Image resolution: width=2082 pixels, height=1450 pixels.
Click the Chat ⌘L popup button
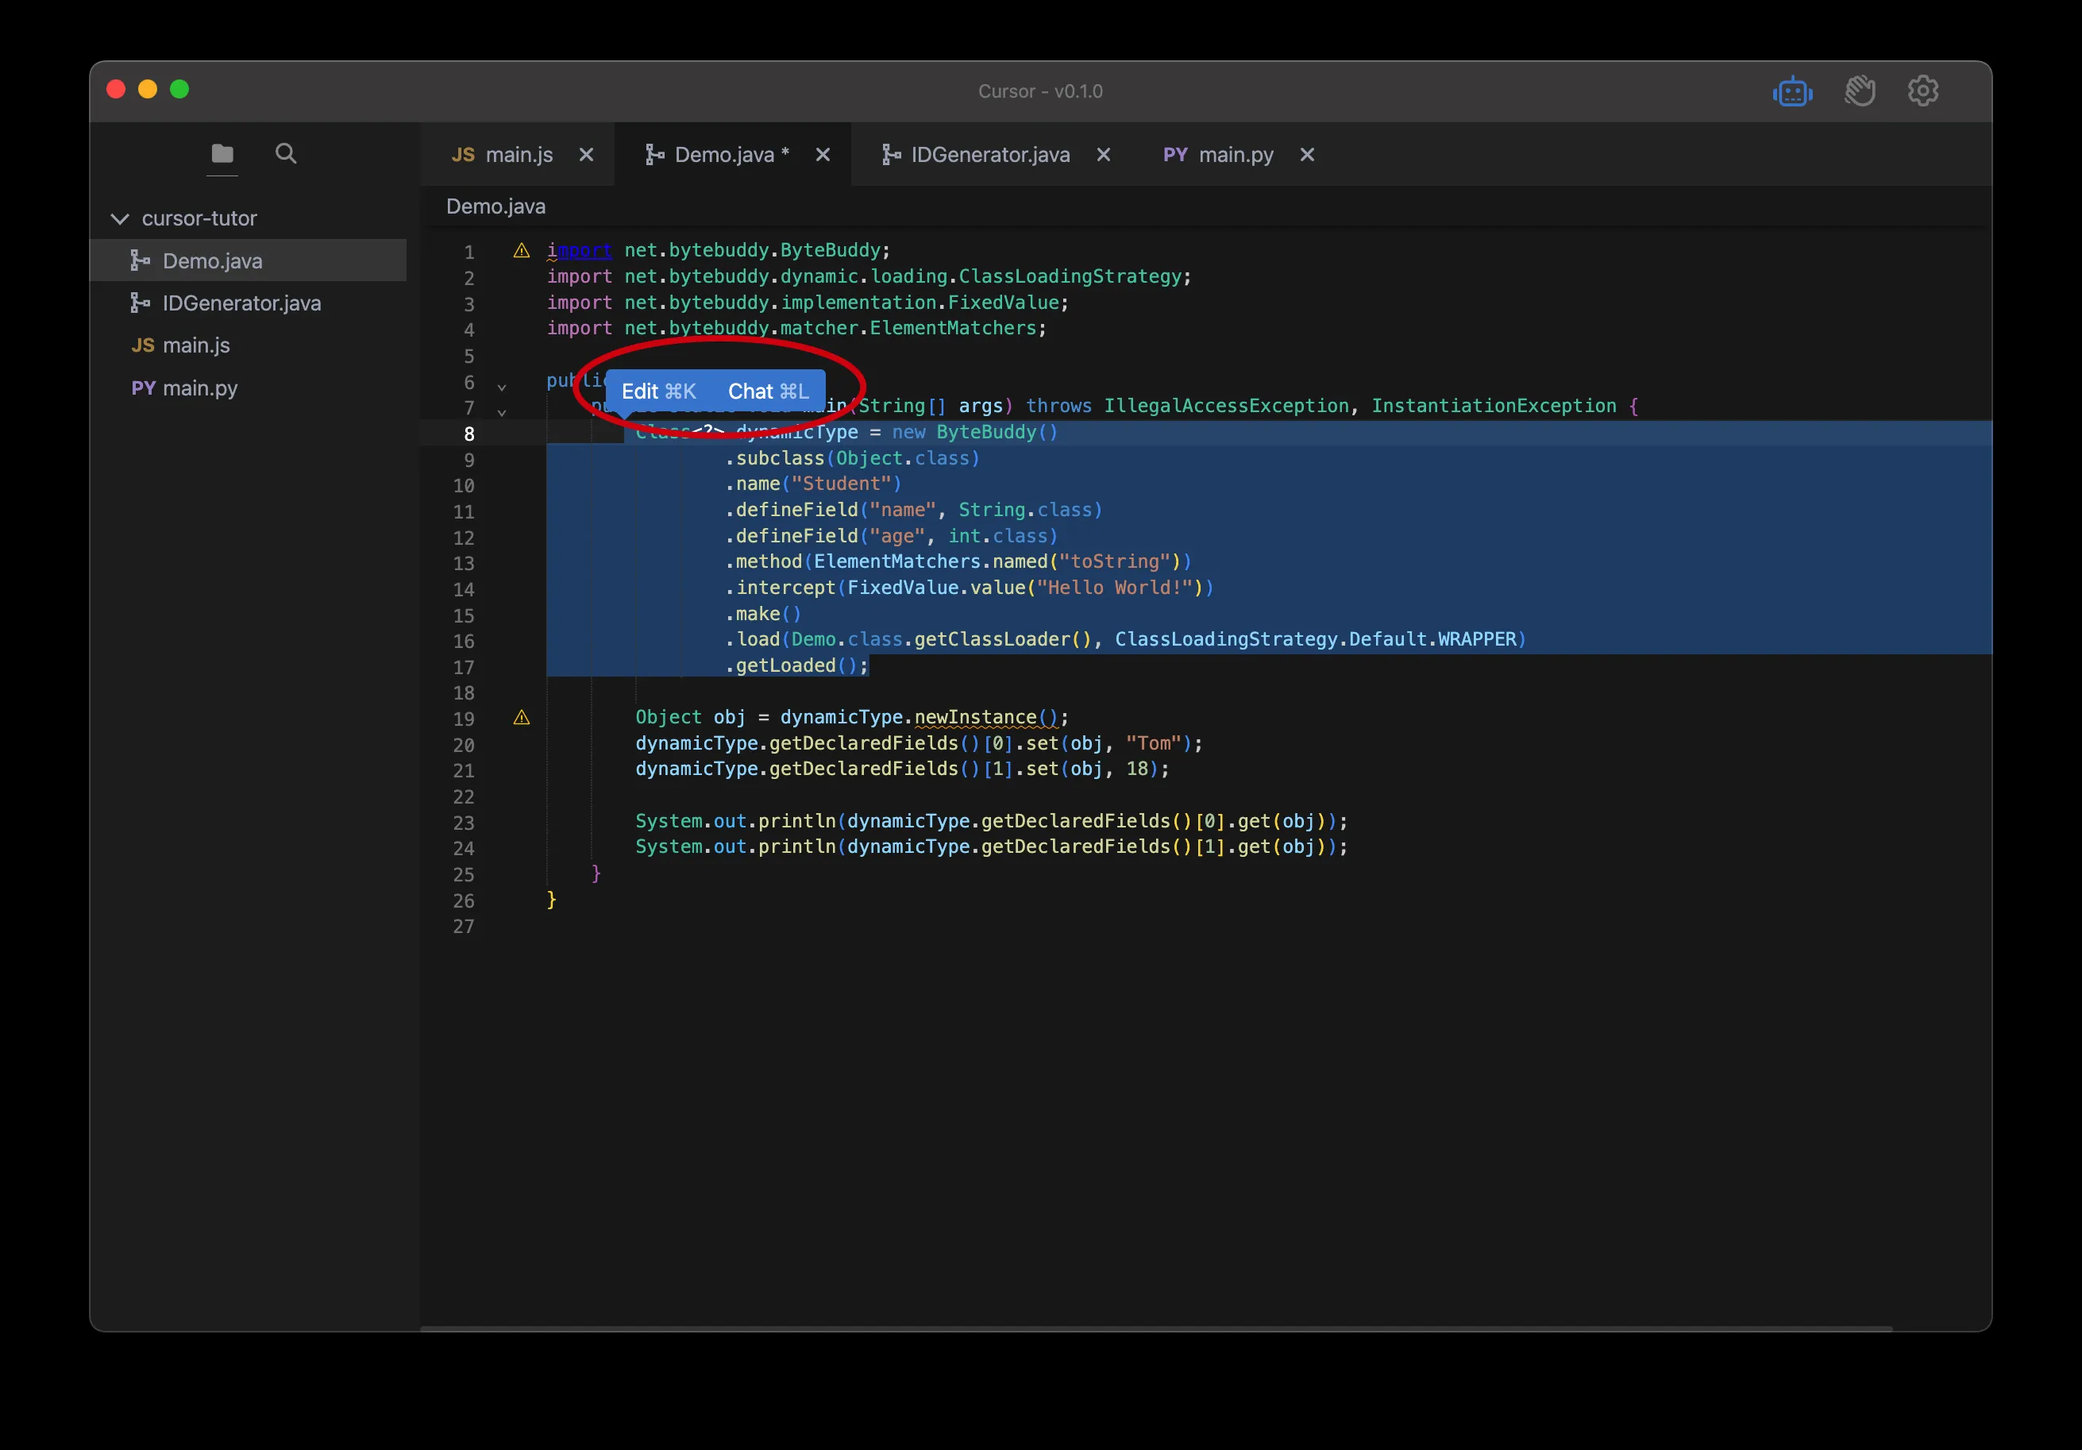(x=767, y=391)
